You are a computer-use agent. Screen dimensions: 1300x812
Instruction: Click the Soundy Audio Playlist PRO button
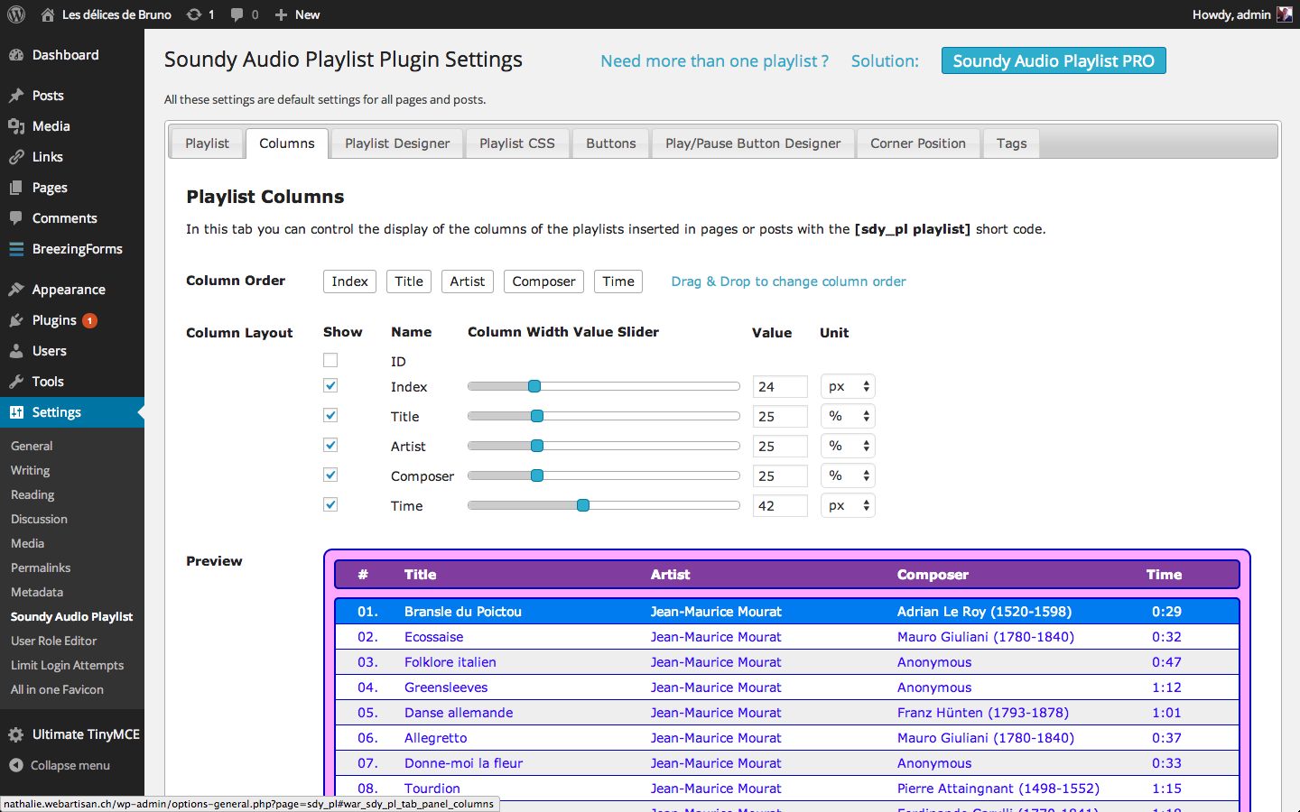pyautogui.click(x=1054, y=60)
